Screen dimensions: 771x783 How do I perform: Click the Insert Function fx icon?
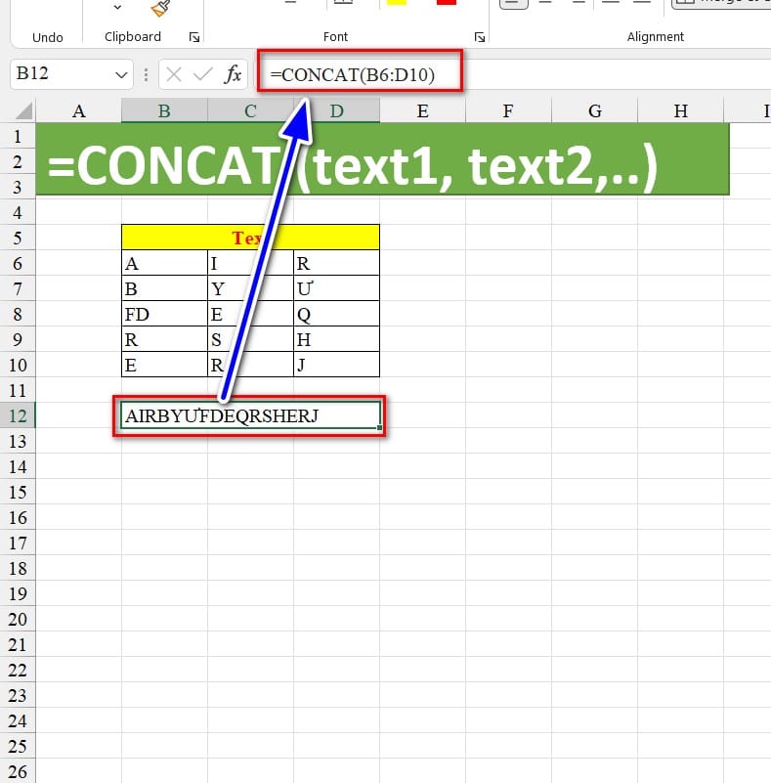click(234, 74)
